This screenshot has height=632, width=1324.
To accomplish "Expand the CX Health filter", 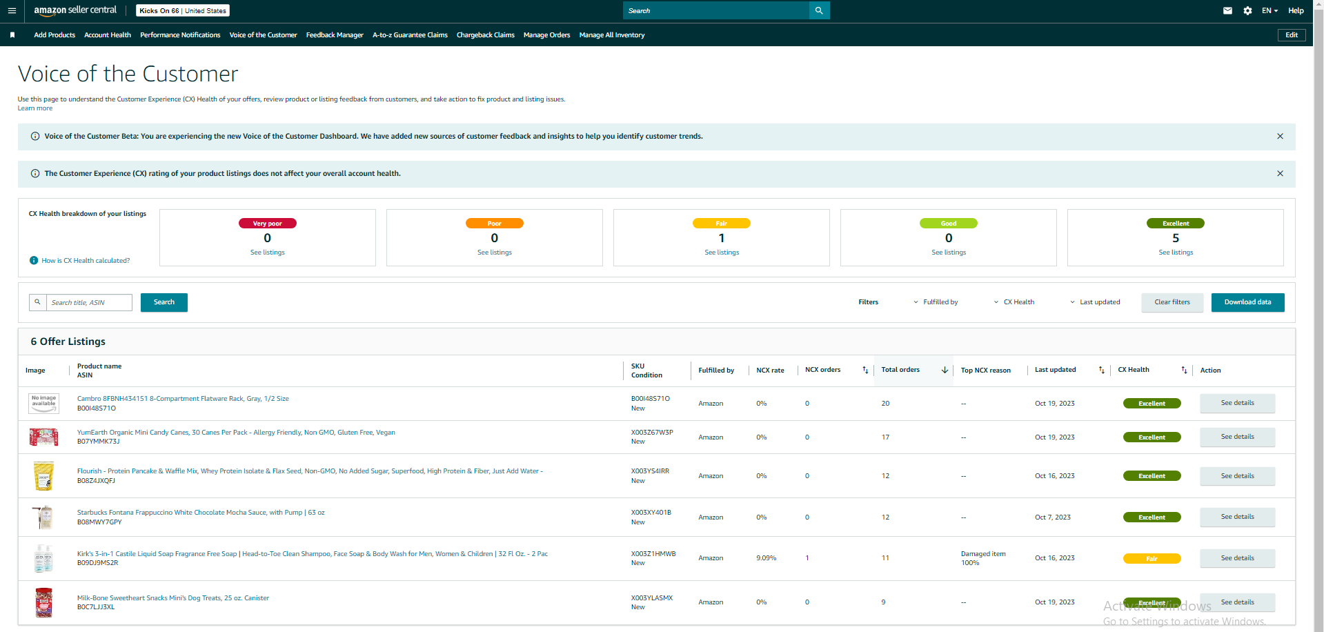I will (1014, 302).
